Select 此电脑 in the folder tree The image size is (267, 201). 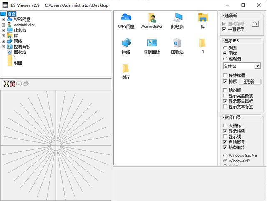20,30
